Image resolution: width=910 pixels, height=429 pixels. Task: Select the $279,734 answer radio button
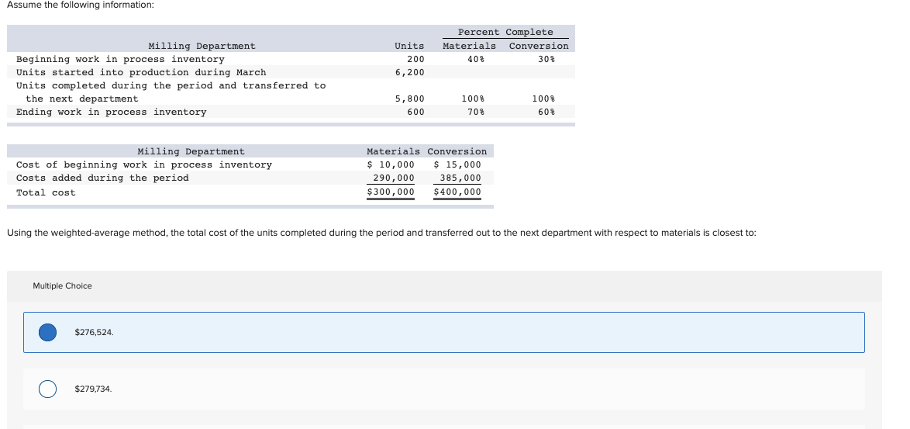click(47, 389)
